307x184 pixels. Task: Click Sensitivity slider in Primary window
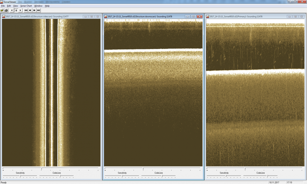(224, 176)
